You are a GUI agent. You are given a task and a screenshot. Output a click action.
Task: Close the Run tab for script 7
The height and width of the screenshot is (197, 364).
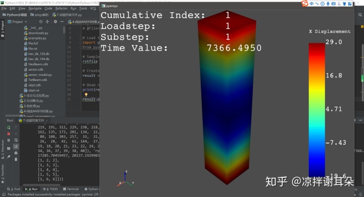tap(47, 120)
